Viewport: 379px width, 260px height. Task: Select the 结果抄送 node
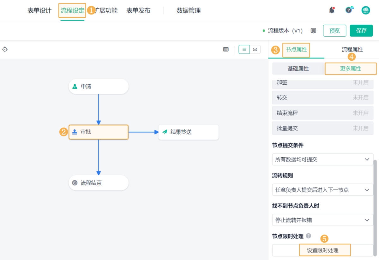(x=188, y=132)
